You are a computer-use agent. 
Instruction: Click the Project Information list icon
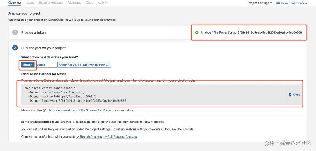pyautogui.click(x=278, y=3)
